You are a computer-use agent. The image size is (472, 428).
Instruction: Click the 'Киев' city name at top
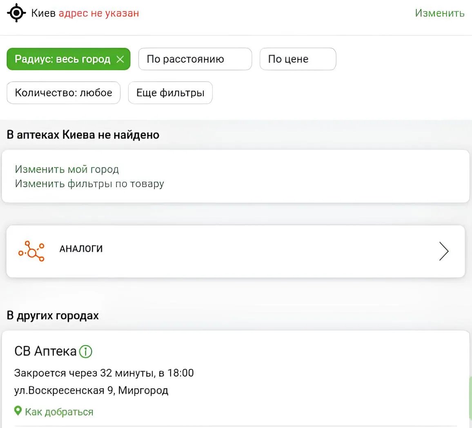pos(43,13)
